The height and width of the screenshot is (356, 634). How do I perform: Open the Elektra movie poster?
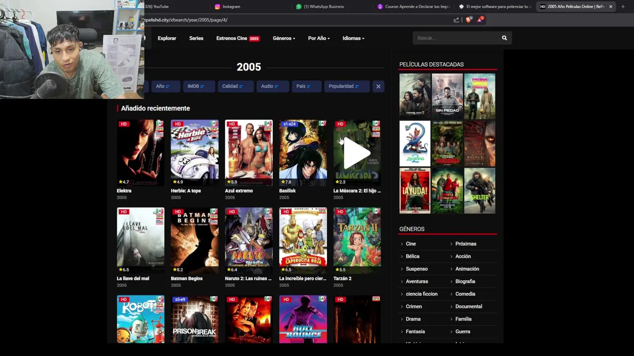141,153
